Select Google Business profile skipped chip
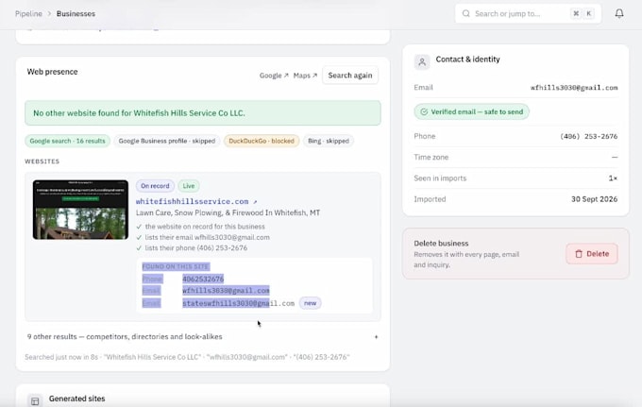Viewport: 642px width, 407px height. tap(167, 141)
